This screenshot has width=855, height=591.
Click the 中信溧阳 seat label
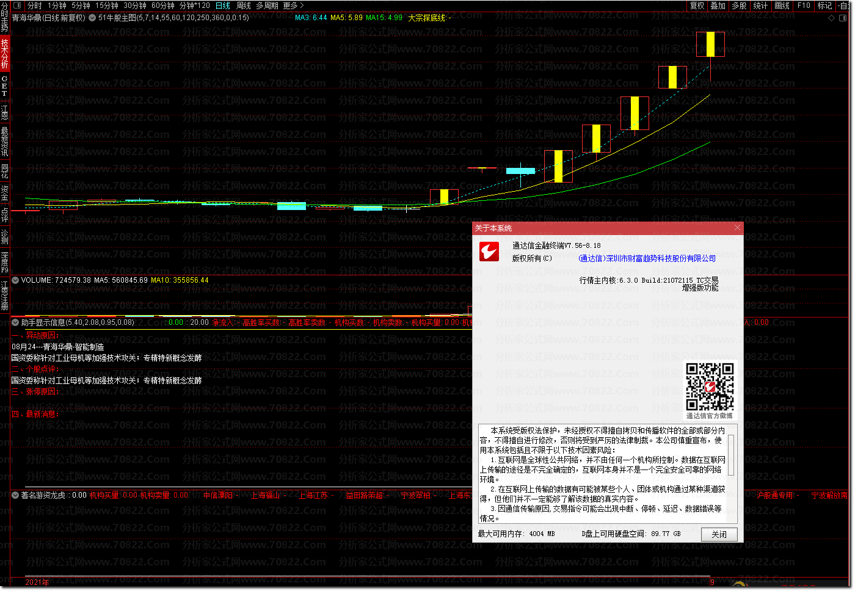tap(220, 495)
